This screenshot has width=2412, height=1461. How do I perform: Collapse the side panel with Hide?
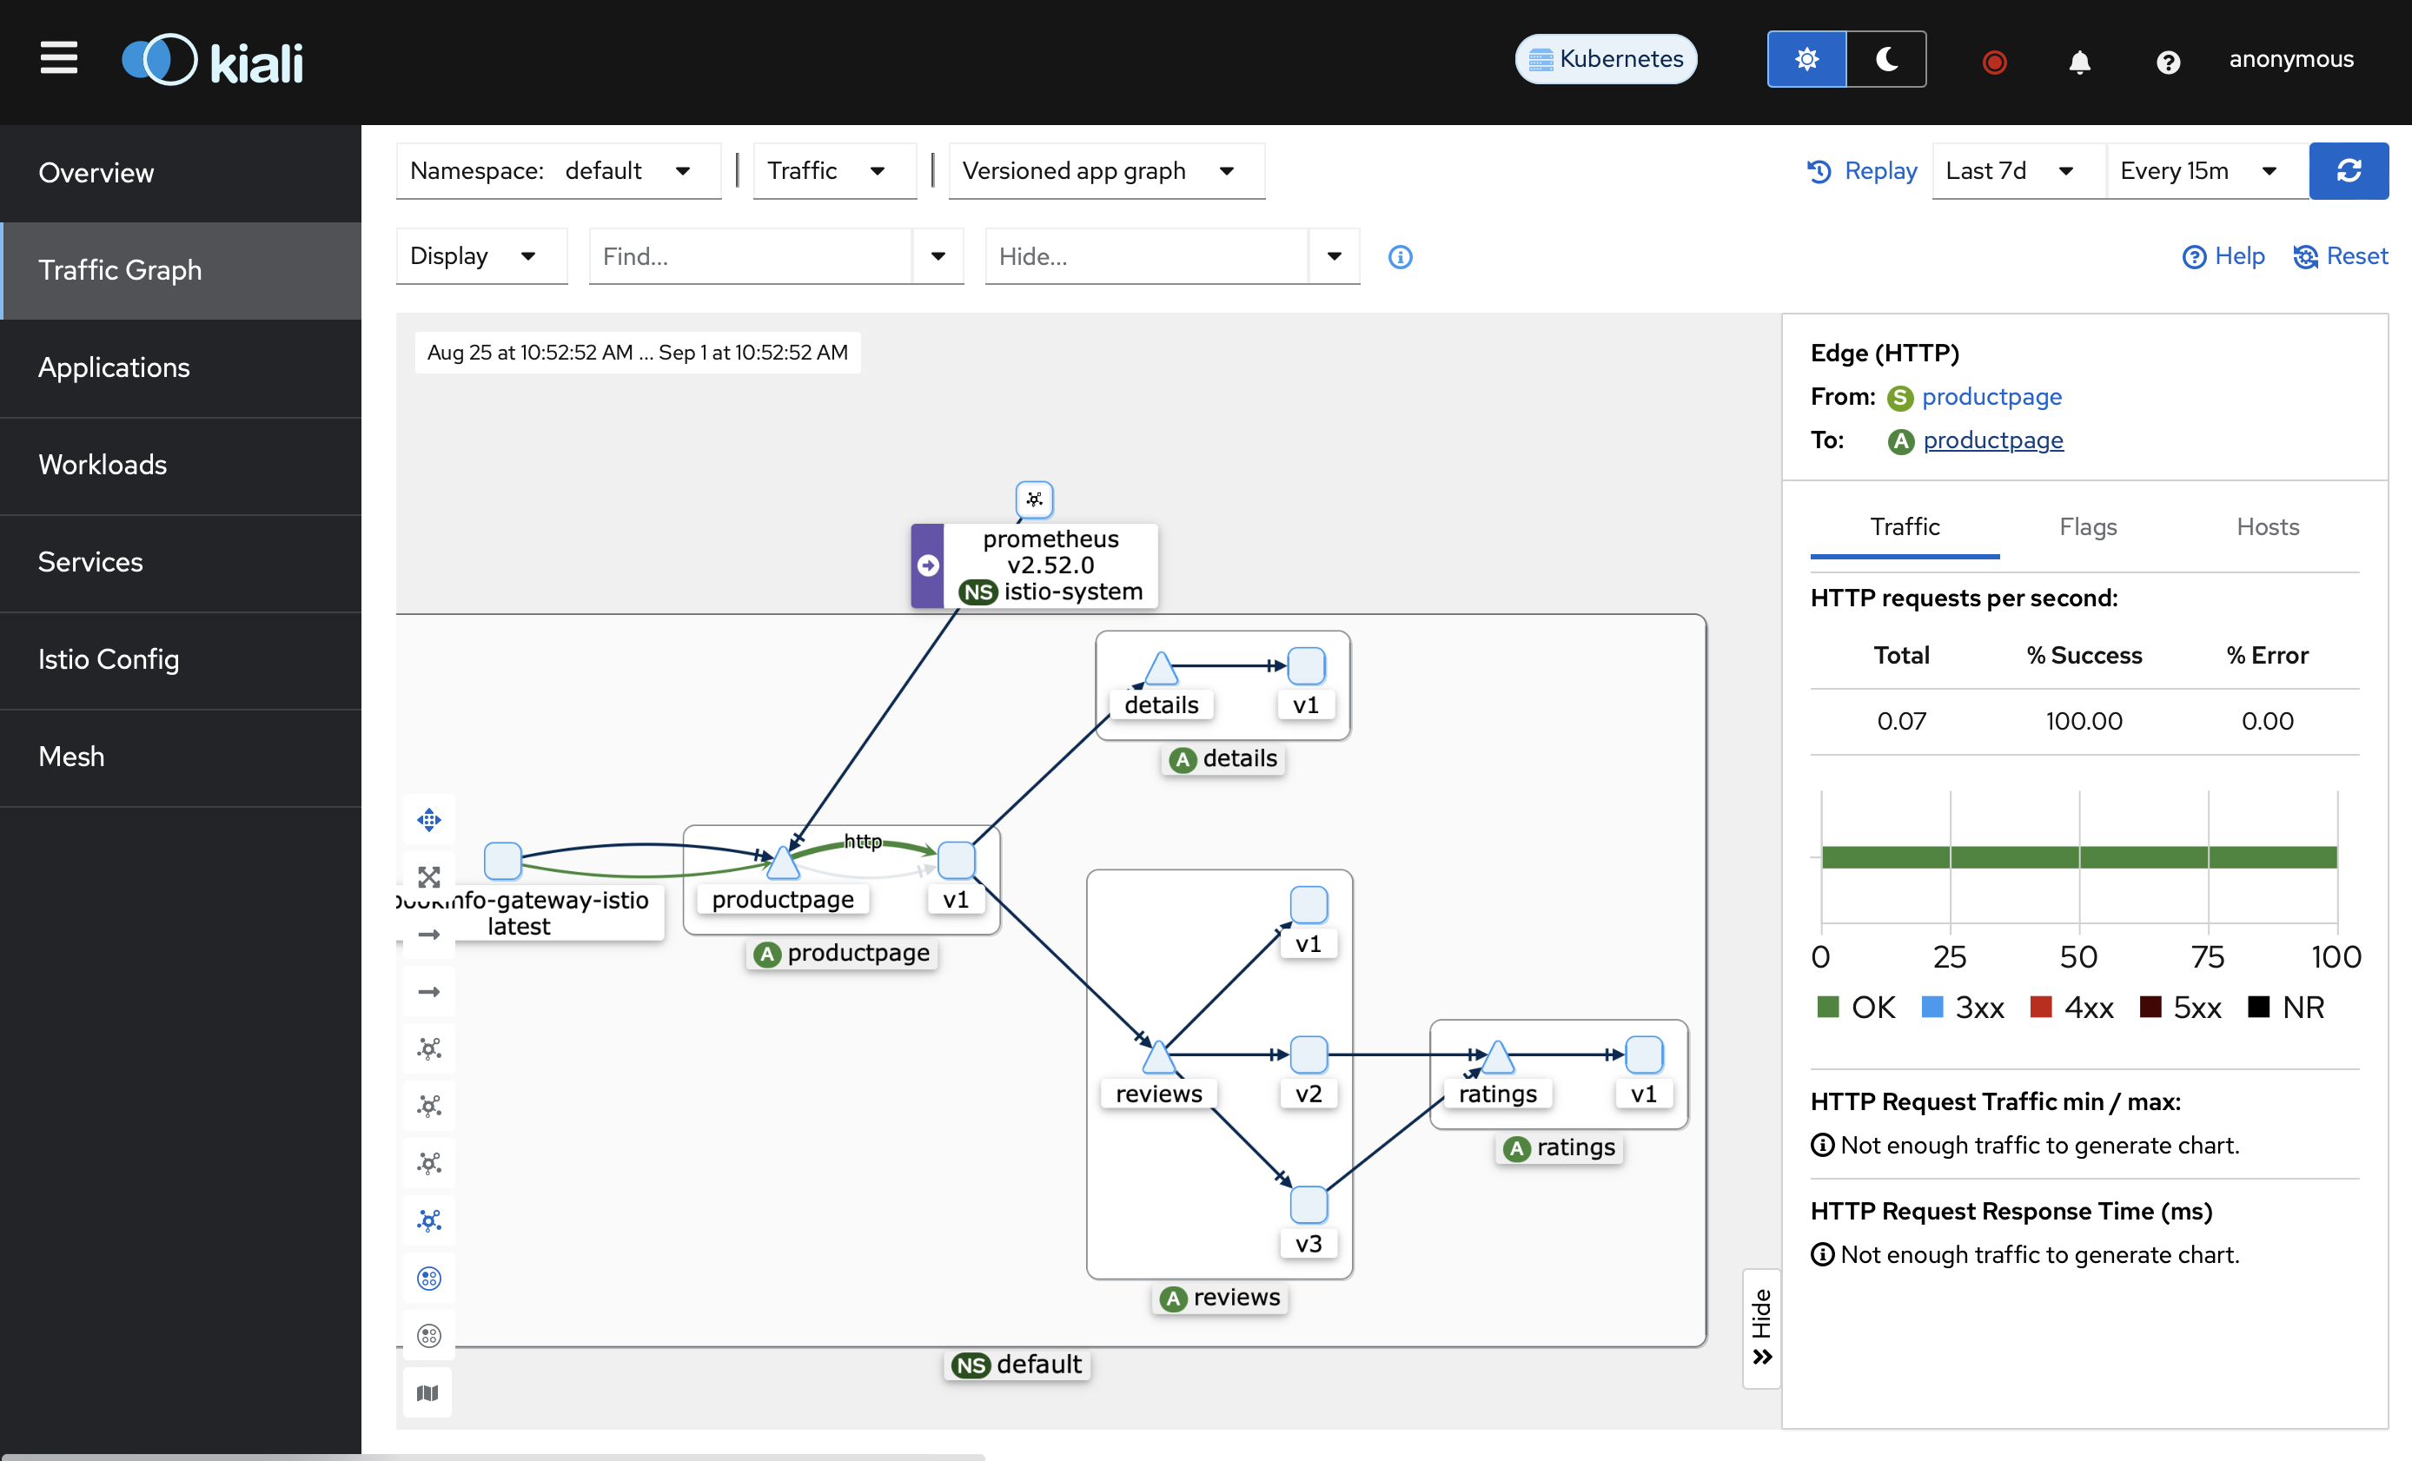click(x=1761, y=1328)
